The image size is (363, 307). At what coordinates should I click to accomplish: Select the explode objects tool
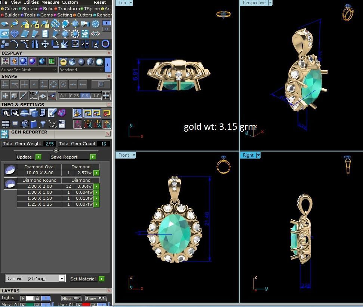point(65,44)
